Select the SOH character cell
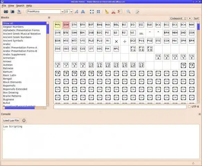This screenshot has height=166, width=202. pyautogui.click(x=66, y=25)
